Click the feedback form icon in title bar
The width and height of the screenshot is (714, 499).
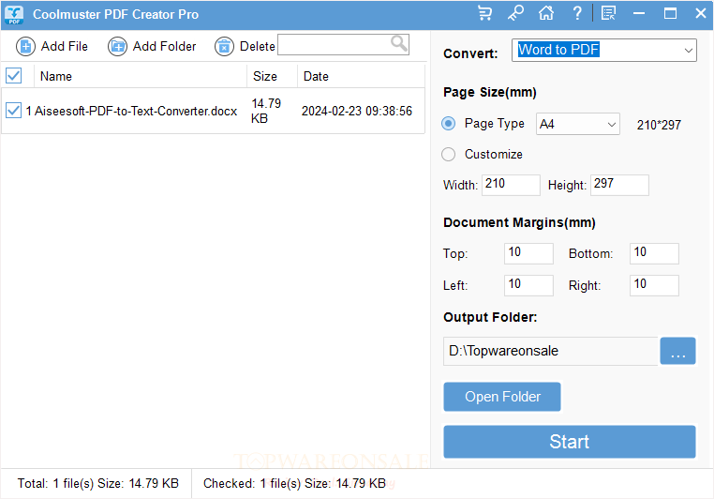point(608,13)
